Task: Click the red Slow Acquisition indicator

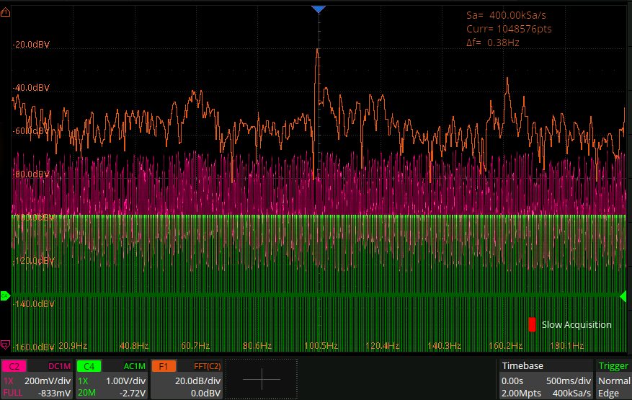Action: (532, 324)
